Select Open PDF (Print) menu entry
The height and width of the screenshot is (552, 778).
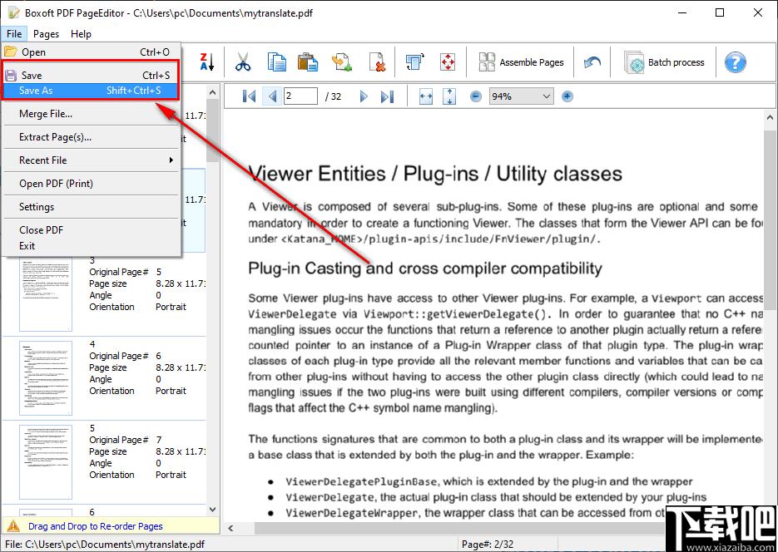coord(91,184)
